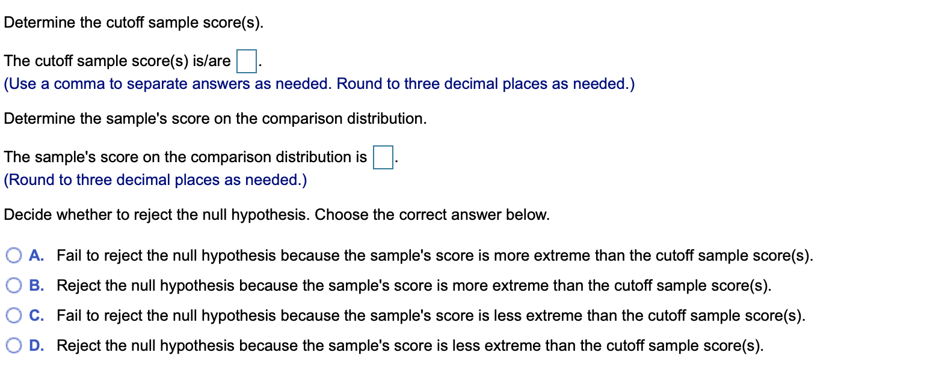Select radio button A

(x=13, y=255)
